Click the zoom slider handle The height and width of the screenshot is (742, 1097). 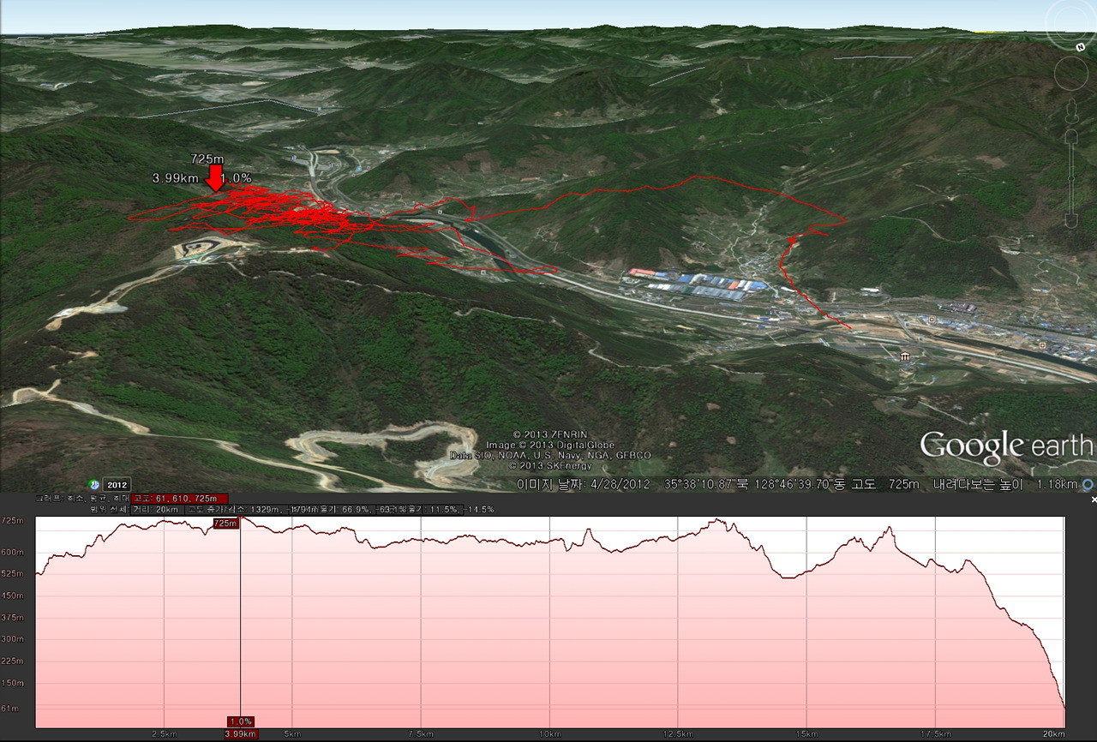click(1071, 178)
